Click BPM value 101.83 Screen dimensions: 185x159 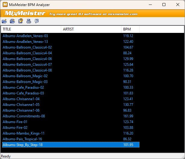128,93
